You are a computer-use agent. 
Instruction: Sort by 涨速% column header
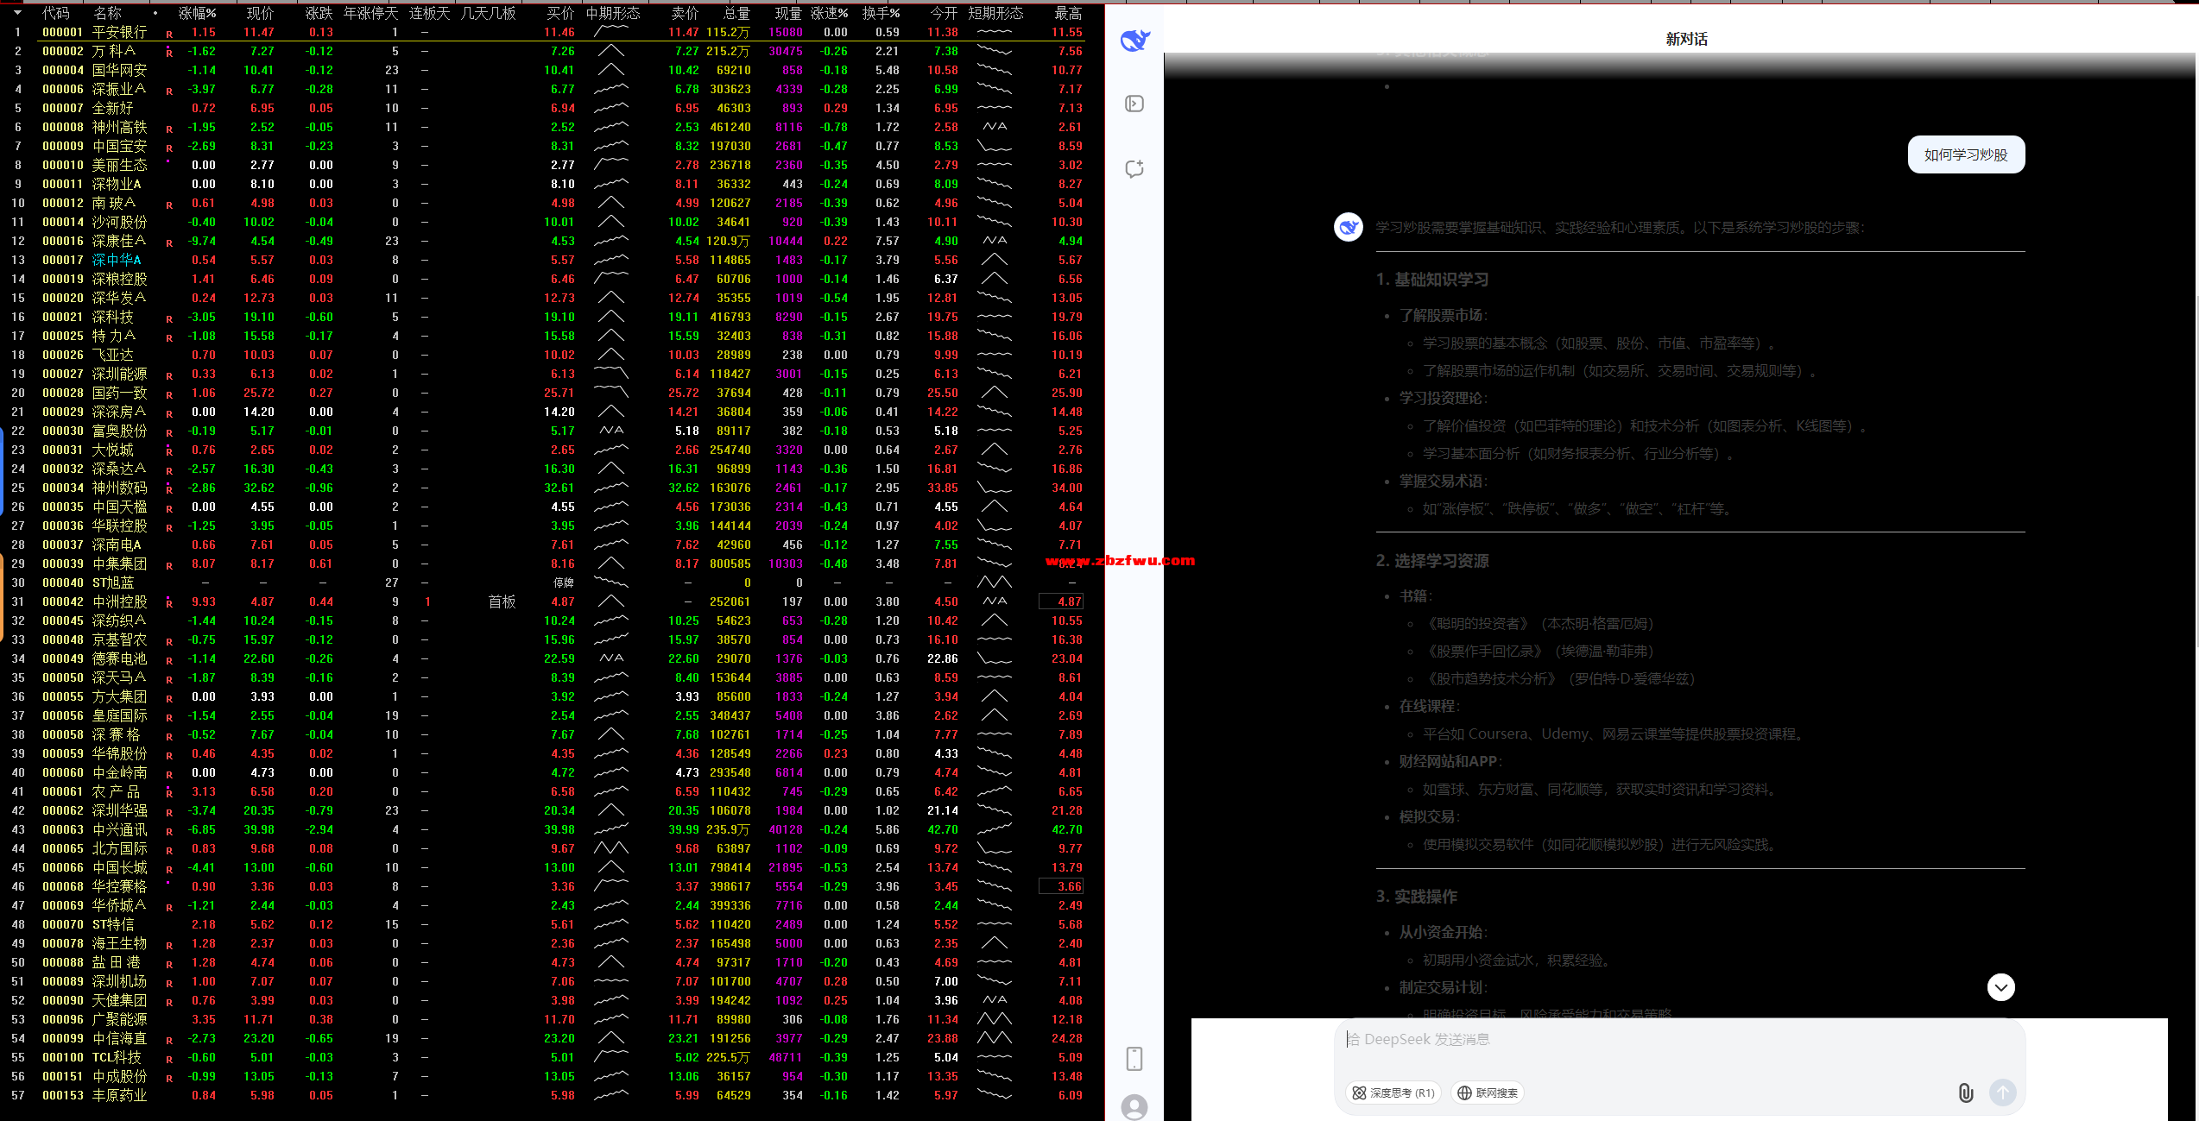(830, 13)
